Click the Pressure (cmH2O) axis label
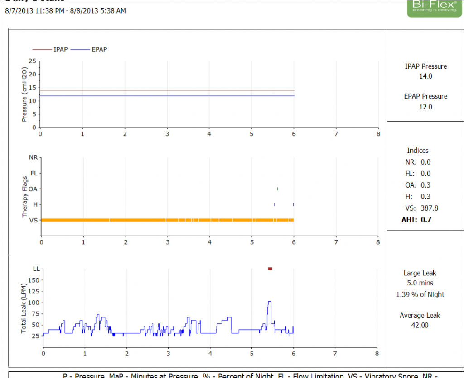 pos(24,94)
